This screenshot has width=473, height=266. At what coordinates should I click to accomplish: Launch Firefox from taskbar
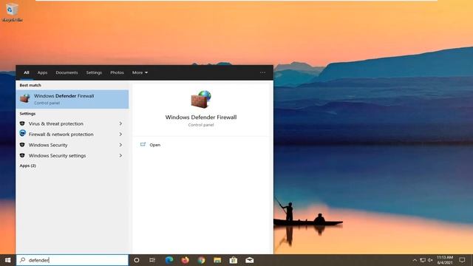coord(186,260)
